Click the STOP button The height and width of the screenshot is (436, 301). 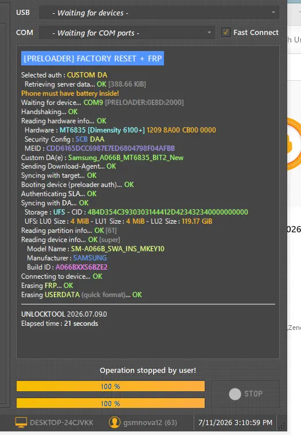tap(245, 394)
